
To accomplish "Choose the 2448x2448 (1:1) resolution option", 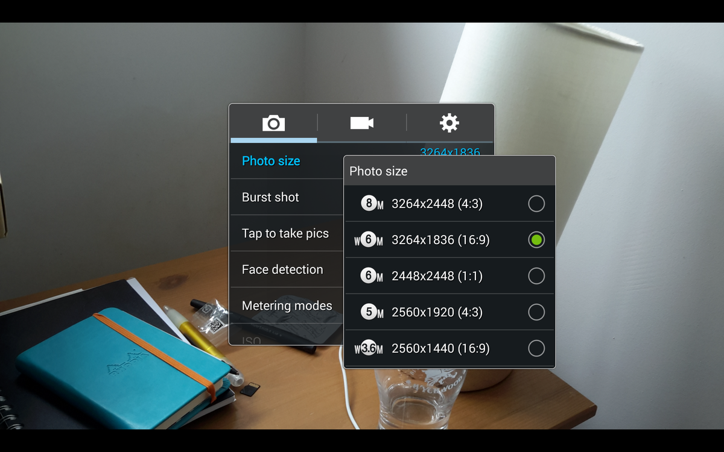I will click(x=449, y=276).
